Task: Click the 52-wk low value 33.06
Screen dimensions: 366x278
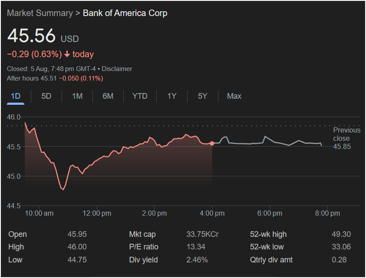Action: tap(341, 247)
